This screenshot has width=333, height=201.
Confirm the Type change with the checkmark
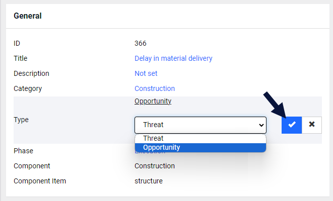292,125
